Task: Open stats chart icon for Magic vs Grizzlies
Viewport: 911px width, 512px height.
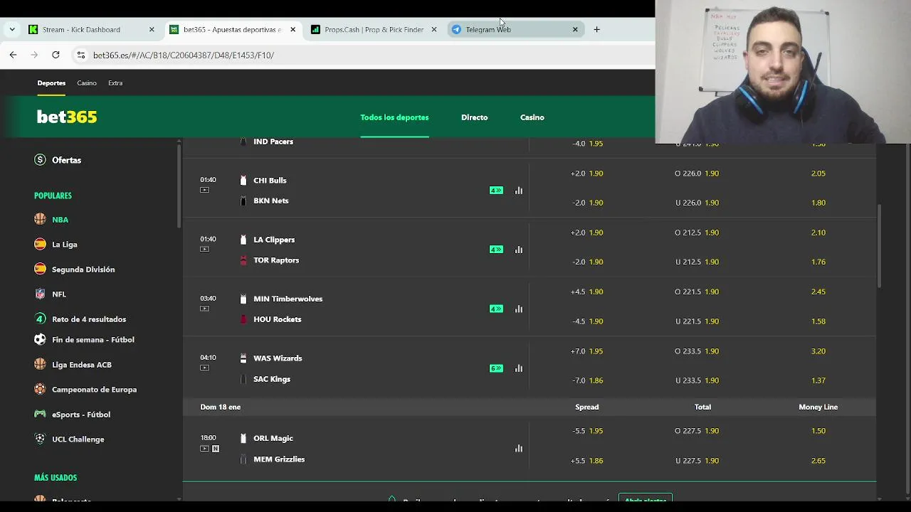Action: [519, 449]
